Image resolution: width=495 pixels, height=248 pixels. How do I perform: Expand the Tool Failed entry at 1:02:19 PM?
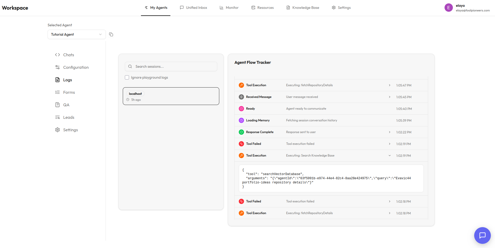click(x=389, y=144)
